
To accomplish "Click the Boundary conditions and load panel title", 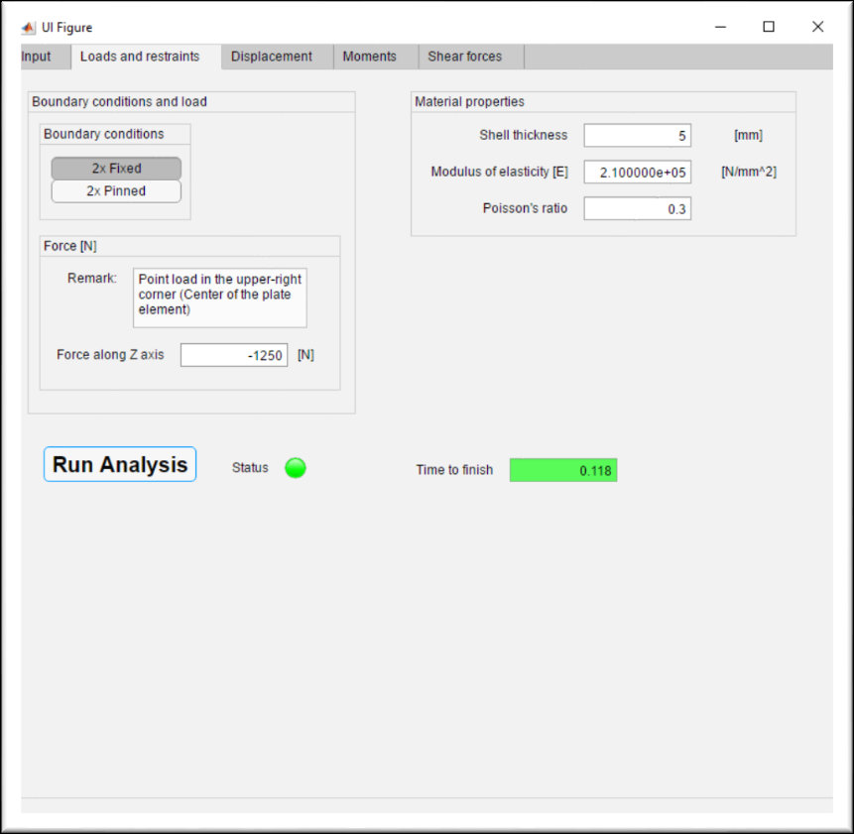I will tap(118, 101).
